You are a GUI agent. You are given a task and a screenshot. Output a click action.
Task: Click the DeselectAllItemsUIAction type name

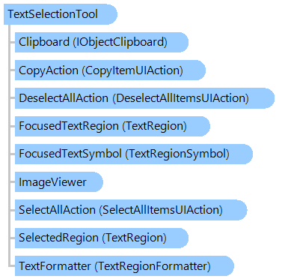pos(181,98)
